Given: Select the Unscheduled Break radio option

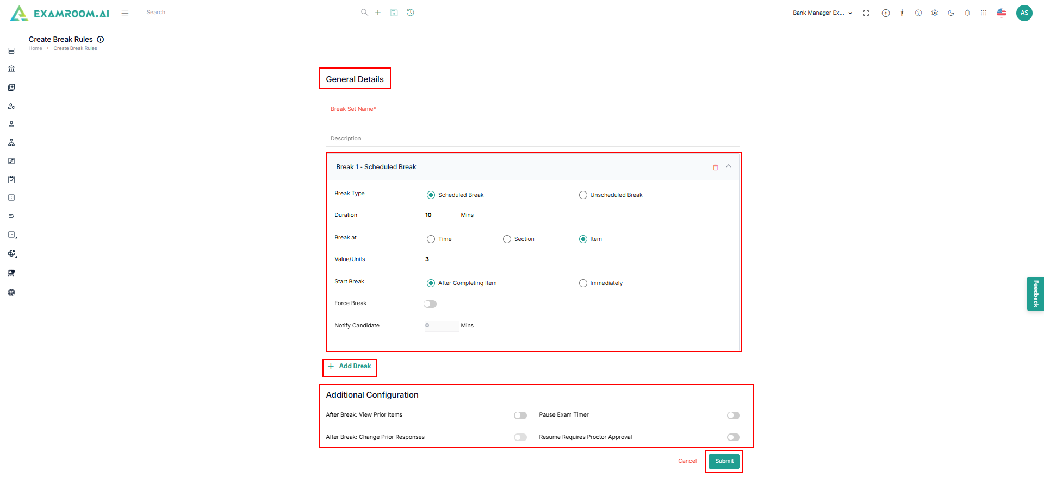Looking at the screenshot, I should 583,195.
